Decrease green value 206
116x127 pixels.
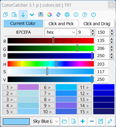point(112,50)
